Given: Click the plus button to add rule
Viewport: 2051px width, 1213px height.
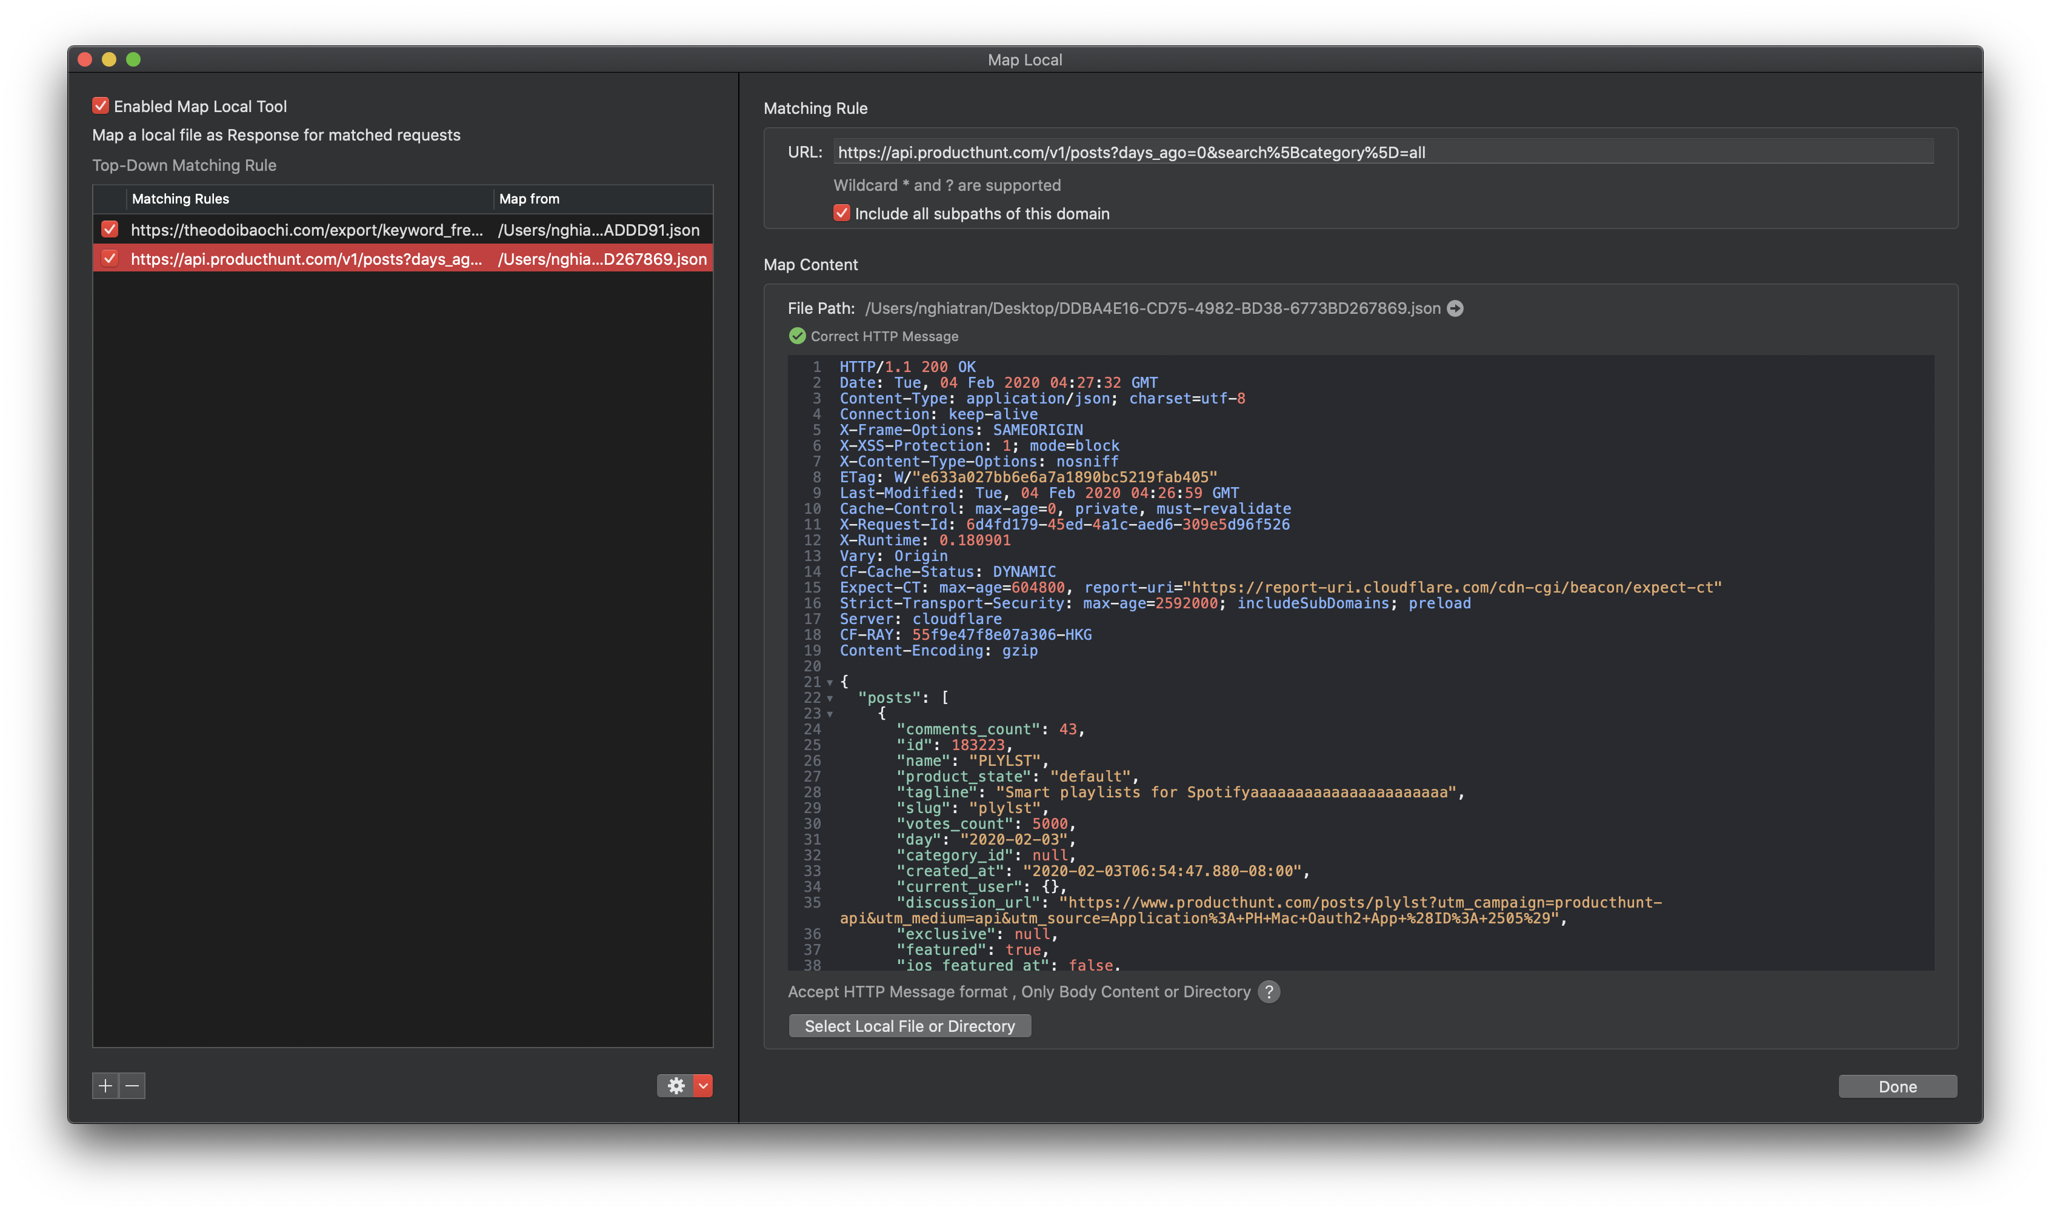Looking at the screenshot, I should 105,1086.
